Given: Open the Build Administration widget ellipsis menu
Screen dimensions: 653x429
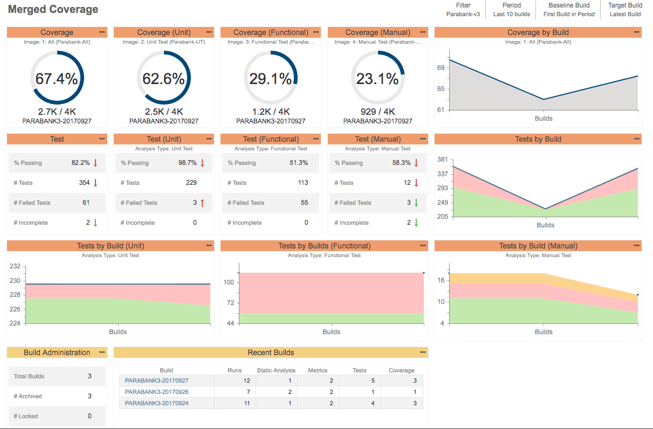Looking at the screenshot, I should [102, 352].
